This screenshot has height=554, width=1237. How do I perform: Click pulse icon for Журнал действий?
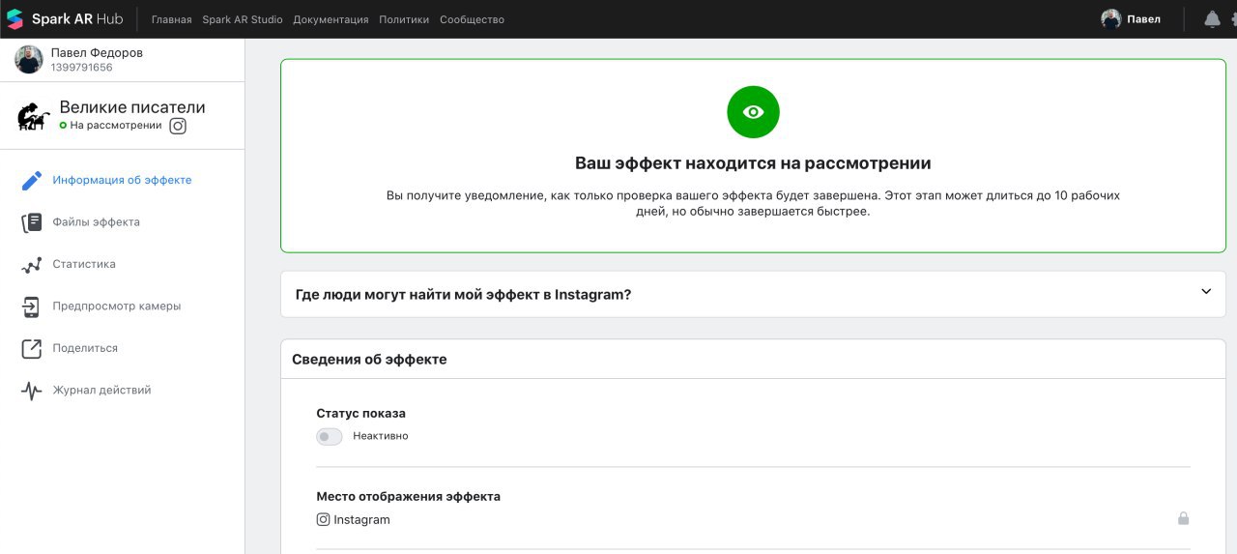coord(32,391)
